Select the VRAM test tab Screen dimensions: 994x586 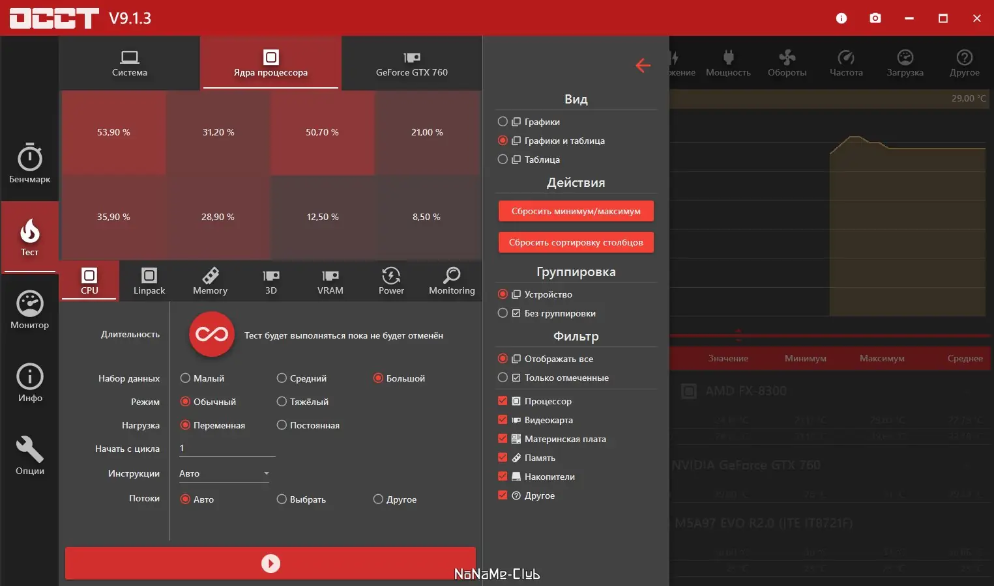(x=330, y=281)
